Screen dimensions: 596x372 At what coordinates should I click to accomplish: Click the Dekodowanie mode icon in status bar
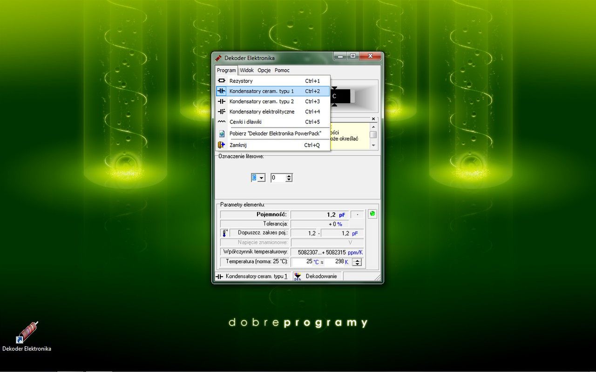[x=298, y=276]
